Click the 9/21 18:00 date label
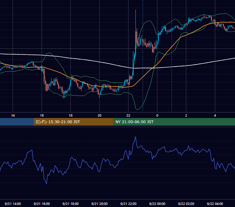 click(70, 204)
